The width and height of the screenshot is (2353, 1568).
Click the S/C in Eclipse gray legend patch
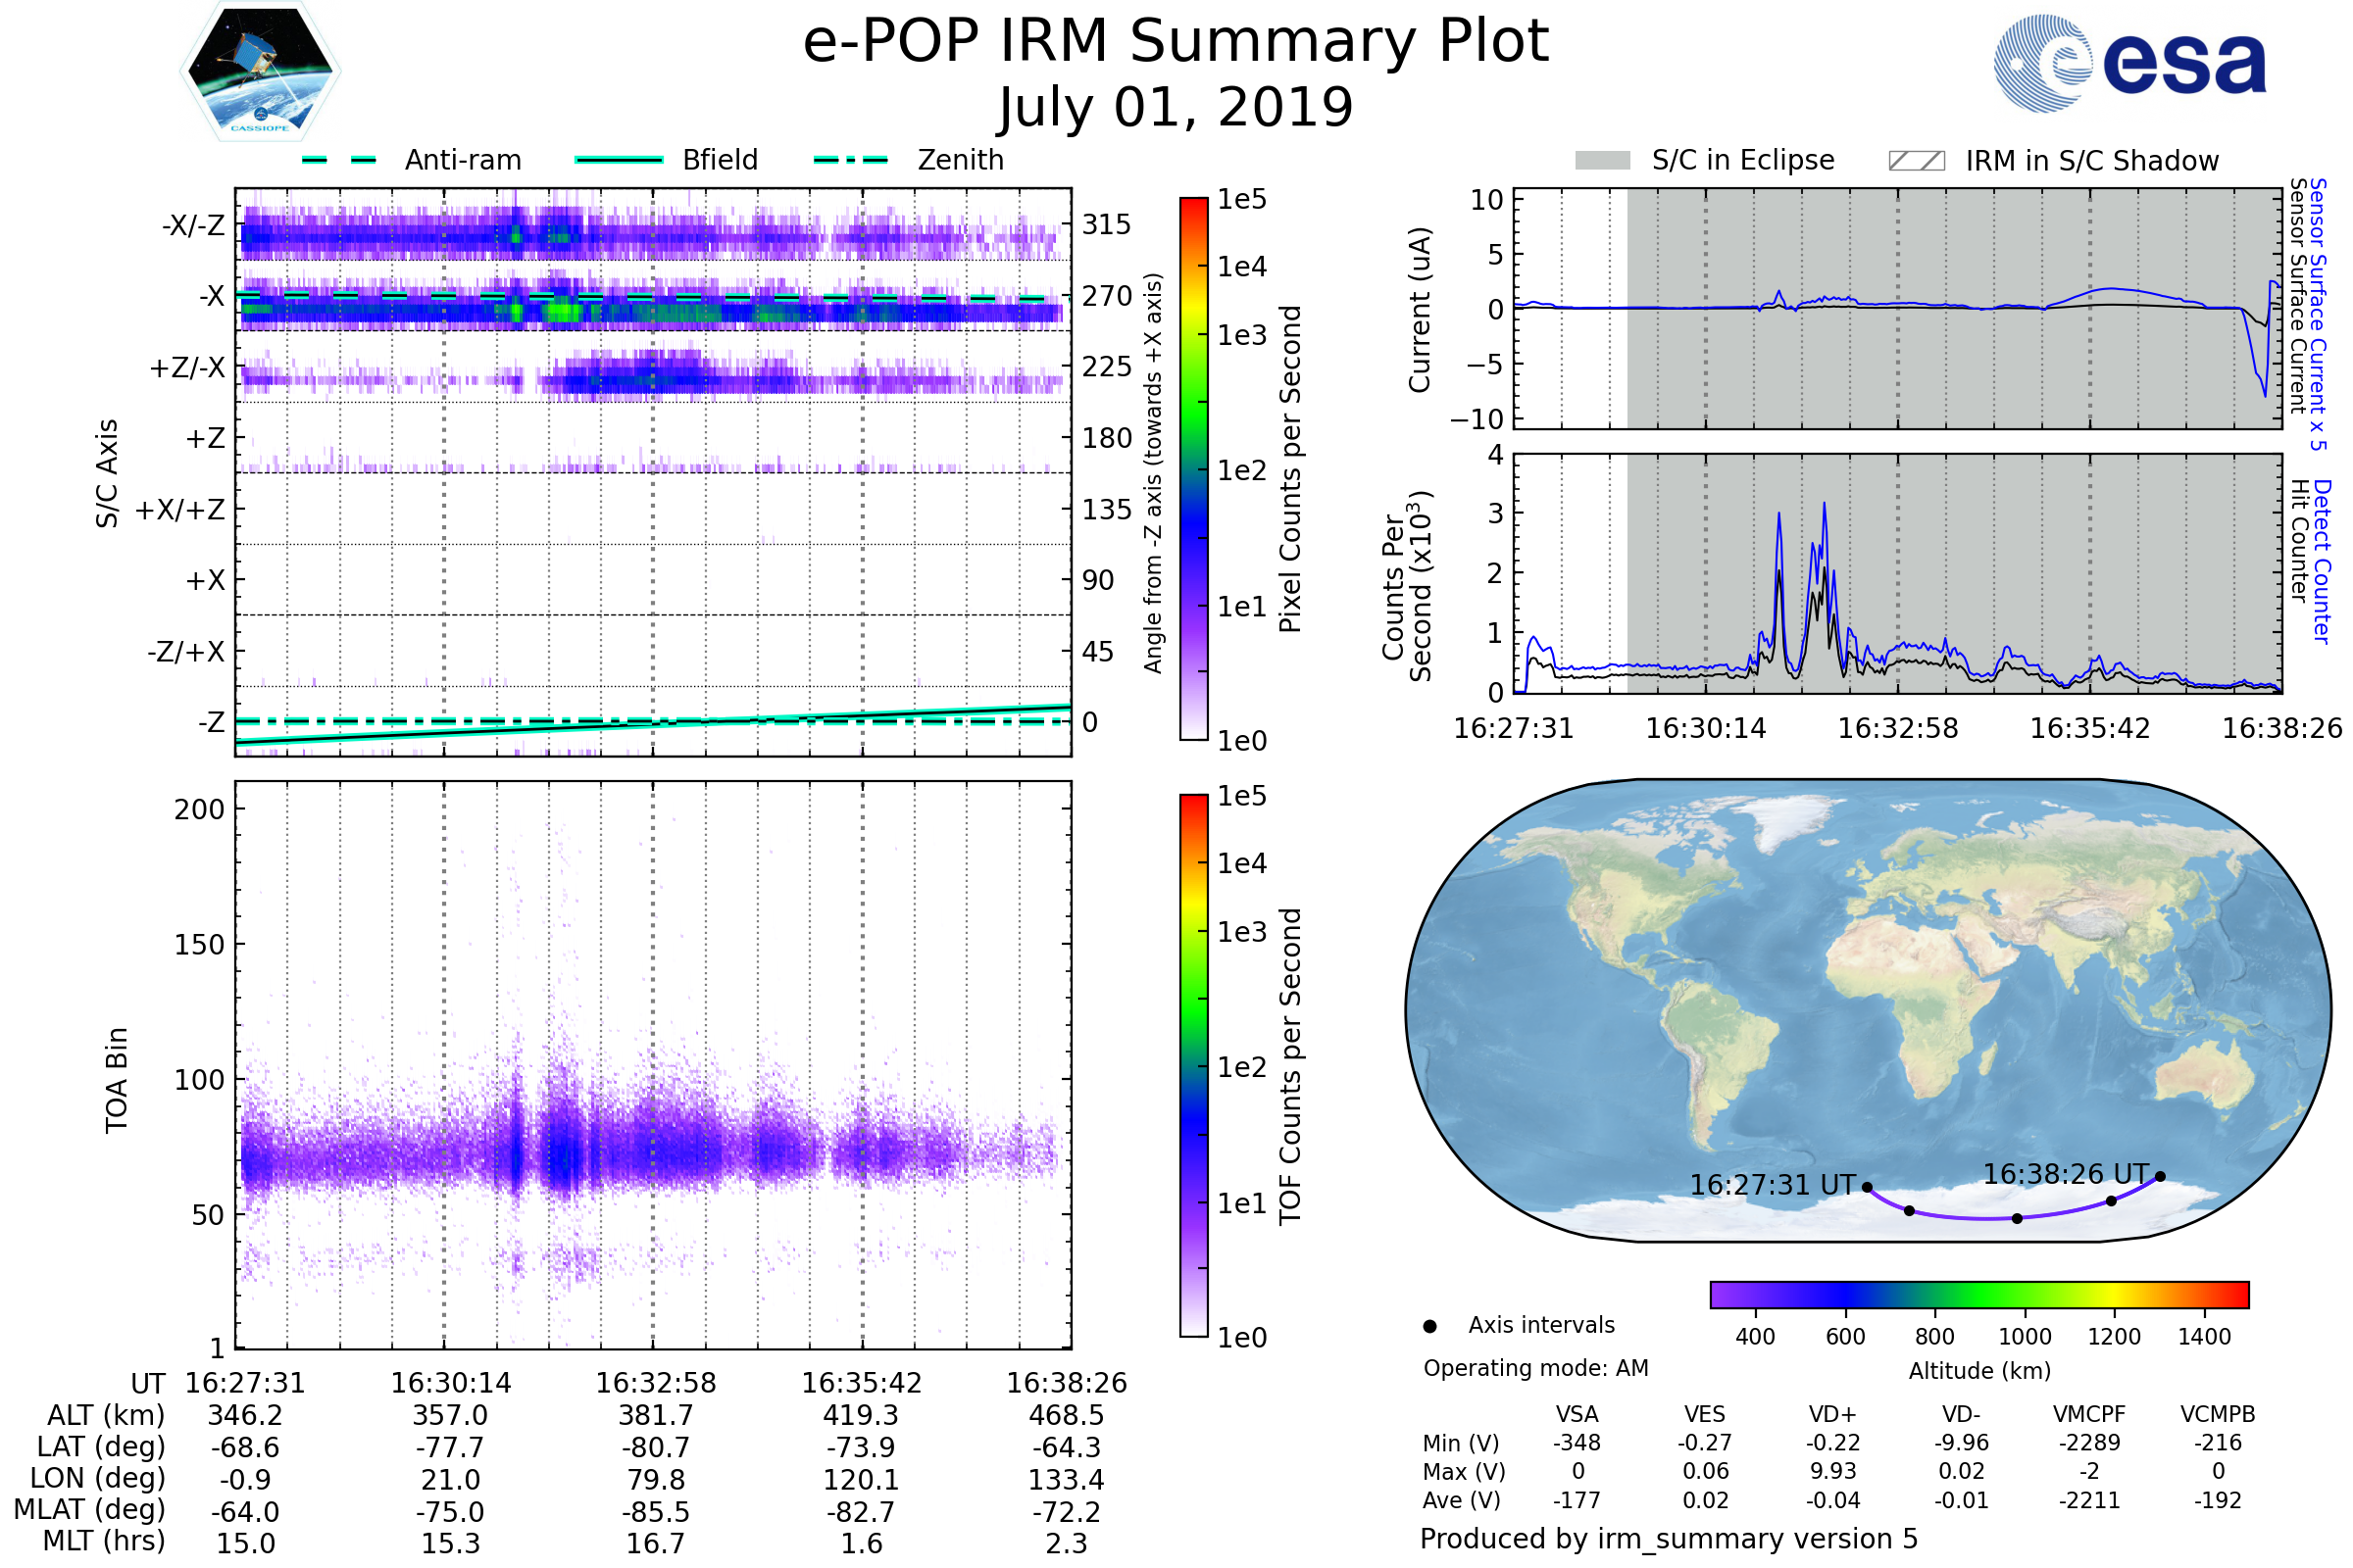point(1602,161)
